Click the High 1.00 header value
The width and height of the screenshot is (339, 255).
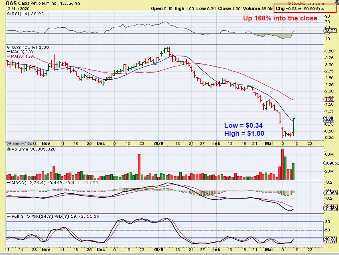(184, 9)
